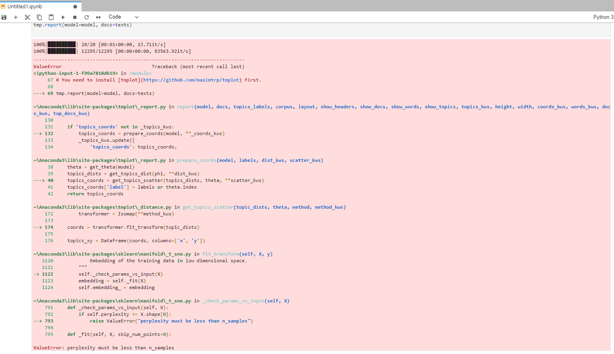Click the unsaved changes indicator on the tab
The image size is (614, 354).
pyautogui.click(x=75, y=6)
